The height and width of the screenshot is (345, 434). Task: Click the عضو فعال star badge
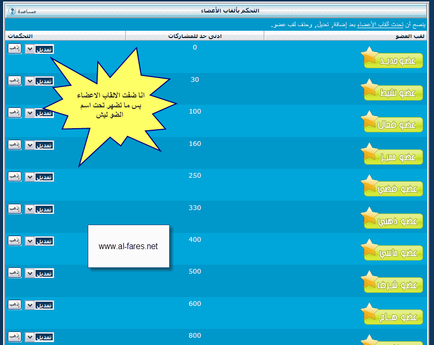click(393, 122)
